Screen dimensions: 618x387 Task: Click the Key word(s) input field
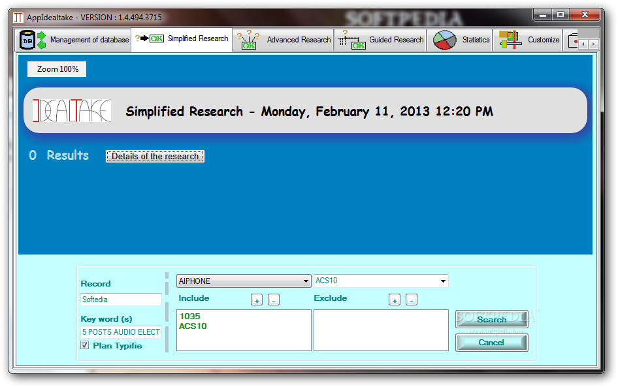click(x=121, y=332)
